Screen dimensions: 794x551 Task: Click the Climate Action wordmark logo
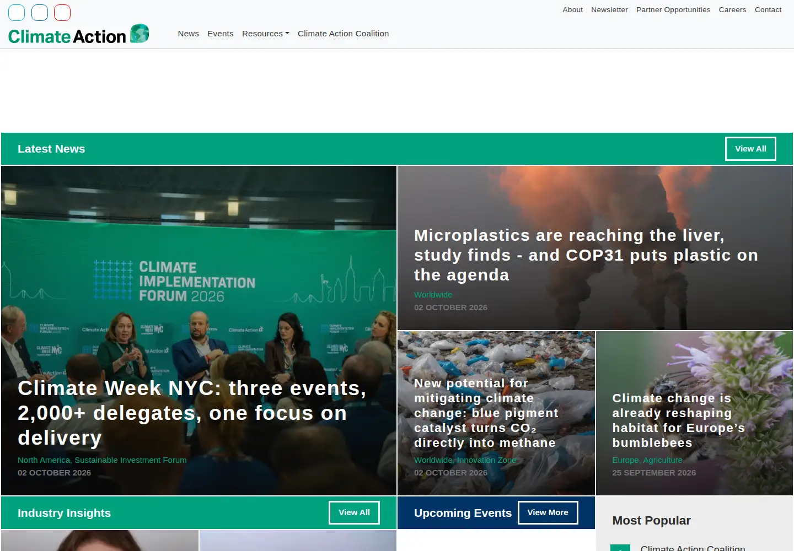point(67,36)
